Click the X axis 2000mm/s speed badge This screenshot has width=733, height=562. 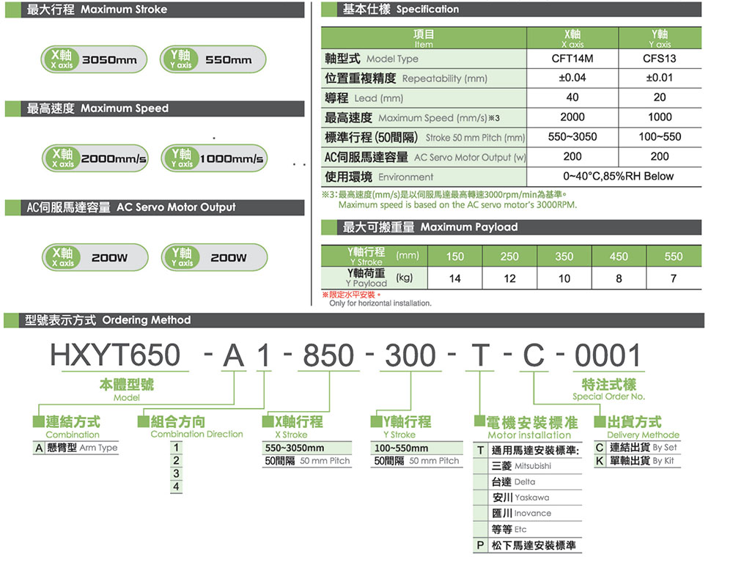coord(95,158)
